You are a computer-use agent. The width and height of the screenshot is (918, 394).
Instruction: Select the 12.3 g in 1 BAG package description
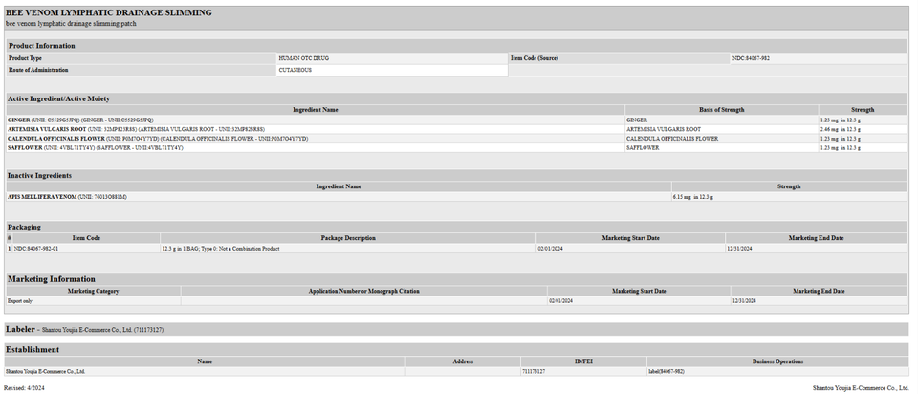click(220, 249)
